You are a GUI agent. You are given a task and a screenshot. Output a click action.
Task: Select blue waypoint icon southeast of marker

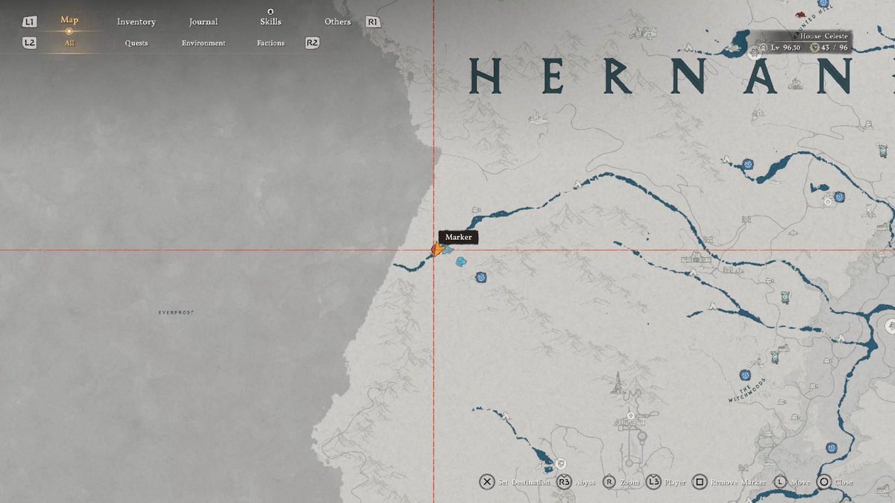pyautogui.click(x=481, y=277)
